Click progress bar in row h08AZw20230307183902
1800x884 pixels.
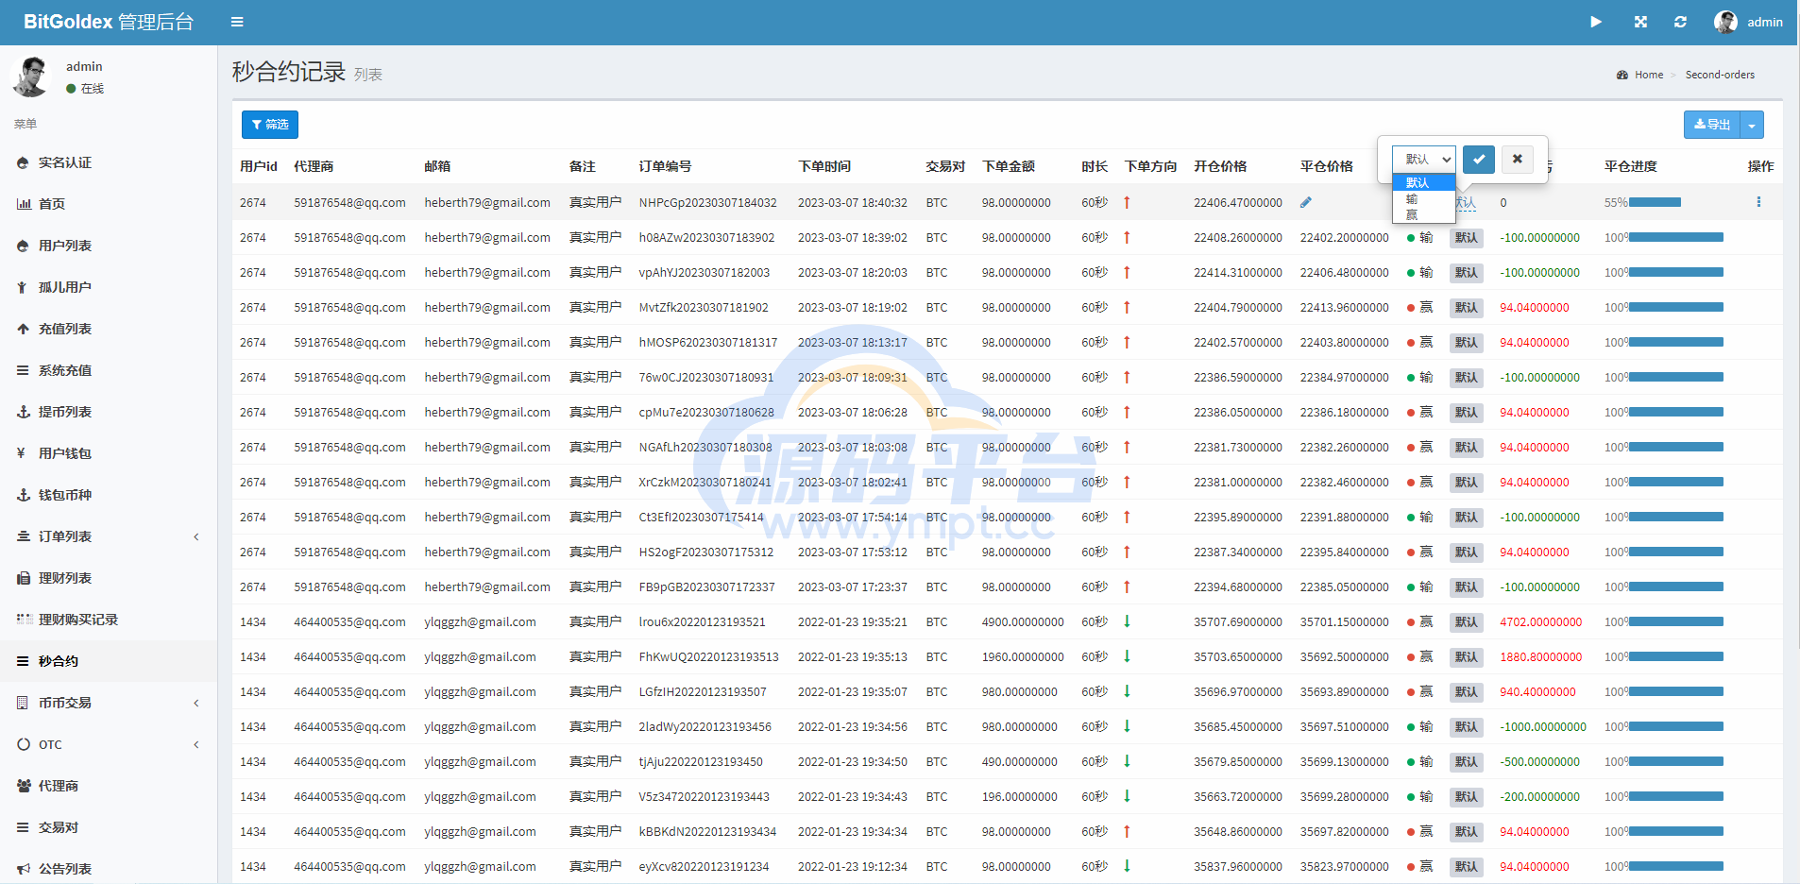click(x=1676, y=237)
